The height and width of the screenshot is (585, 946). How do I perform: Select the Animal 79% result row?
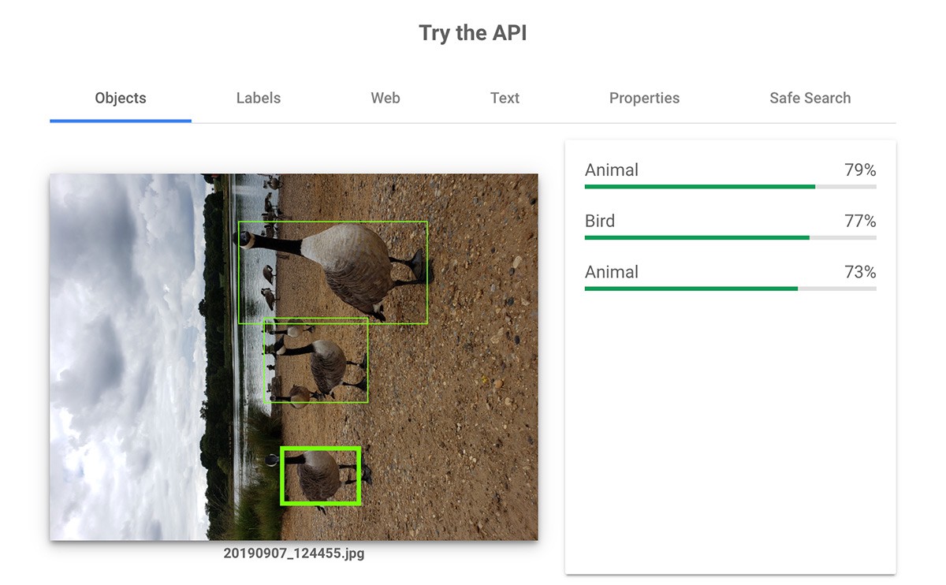(730, 174)
